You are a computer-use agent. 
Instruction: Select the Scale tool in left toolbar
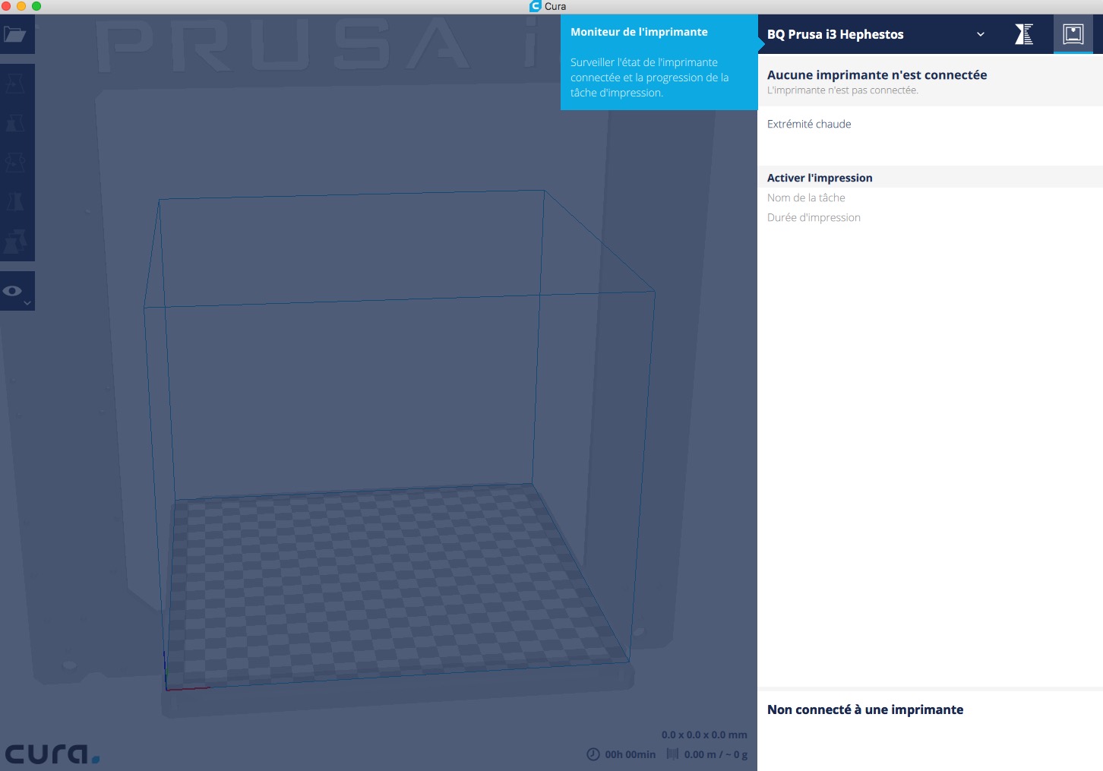pyautogui.click(x=15, y=123)
